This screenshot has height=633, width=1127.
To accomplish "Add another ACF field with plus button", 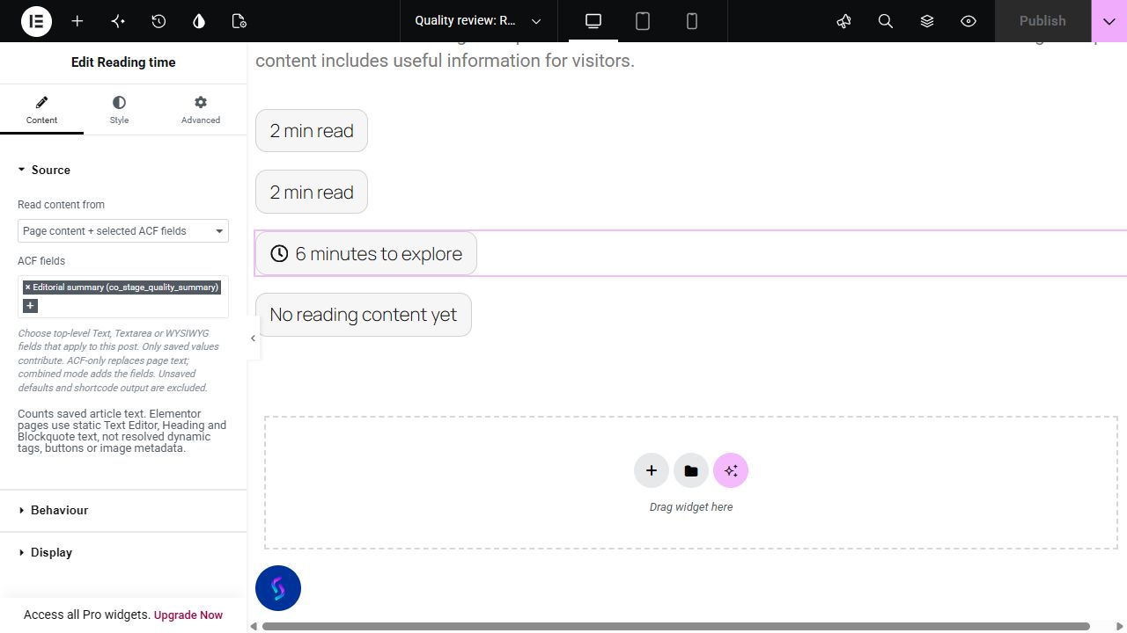I will pyautogui.click(x=30, y=306).
